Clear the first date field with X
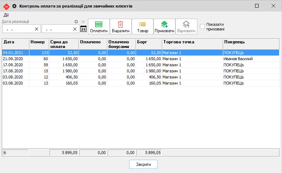Viewport: 282px width, 173px height. (x=36, y=29)
